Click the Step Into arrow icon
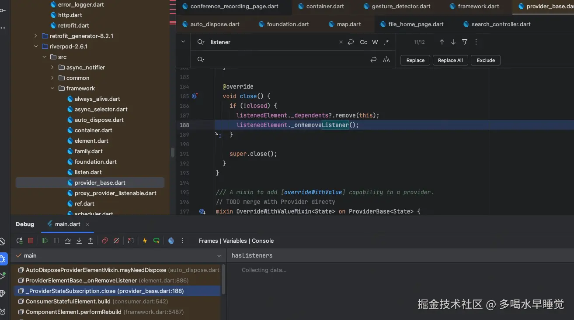The image size is (574, 320). (79, 241)
